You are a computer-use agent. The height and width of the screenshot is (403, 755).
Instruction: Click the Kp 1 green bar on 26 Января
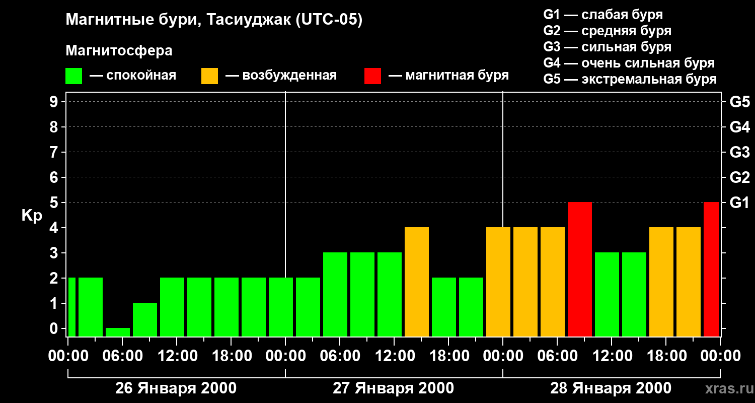[x=145, y=319]
